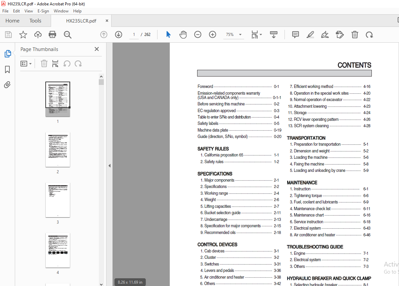Click the 'Lifting capacities' contents entry
Viewport: 399px width, 286px height.
click(240, 206)
